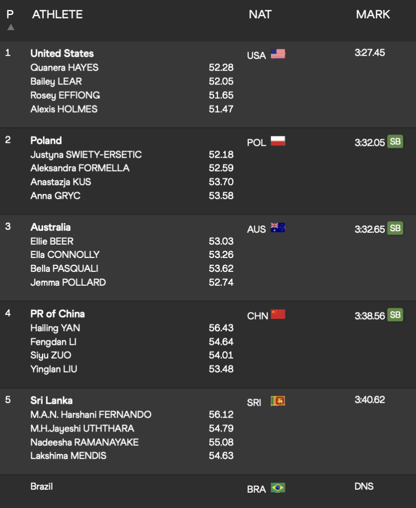The height and width of the screenshot is (508, 416).
Task: Click China's green SB badge
Action: point(395,315)
